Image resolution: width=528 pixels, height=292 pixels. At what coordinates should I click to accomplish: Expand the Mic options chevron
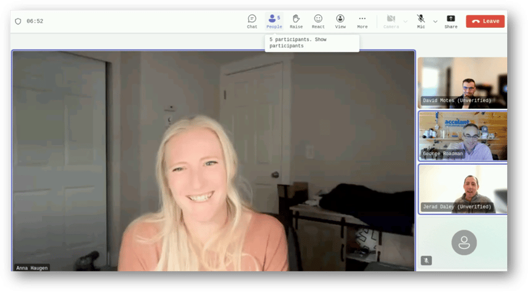435,22
